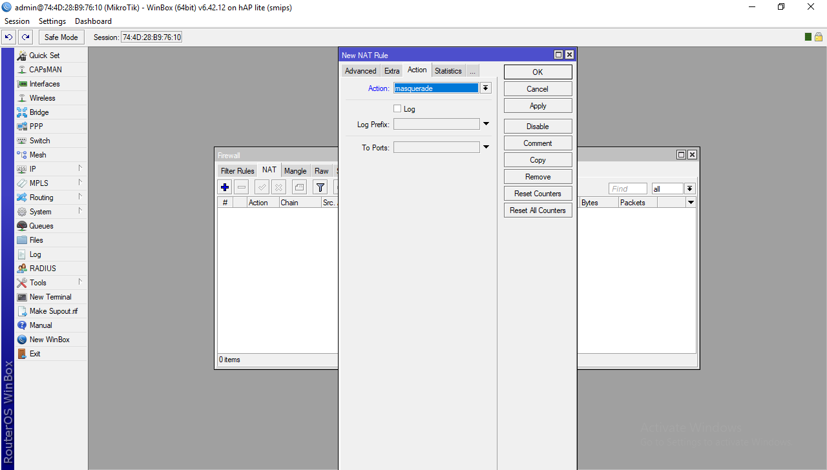Click the Log Prefix input field

437,124
